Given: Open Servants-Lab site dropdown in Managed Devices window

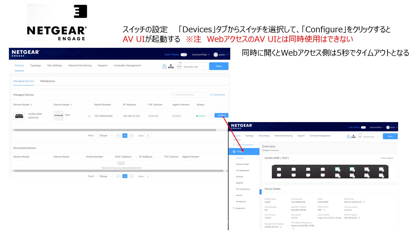Looking at the screenshot, I should pos(191,67).
